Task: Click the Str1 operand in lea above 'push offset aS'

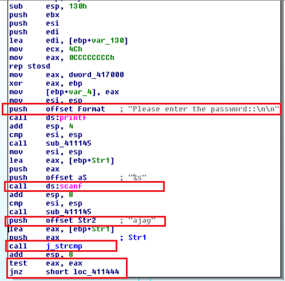Action: click(x=101, y=160)
